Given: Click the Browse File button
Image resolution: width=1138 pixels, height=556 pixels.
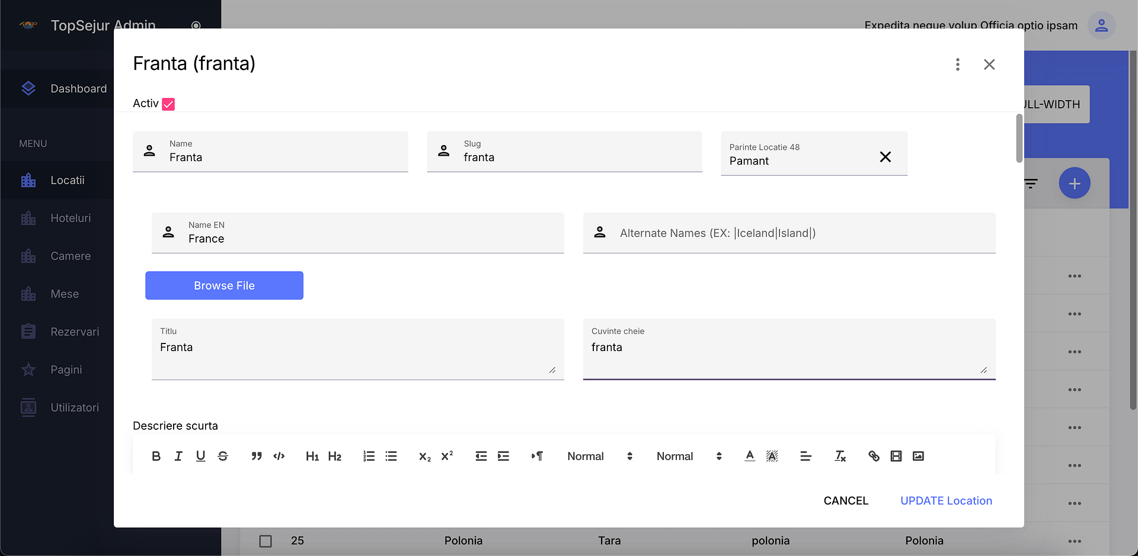Looking at the screenshot, I should point(224,285).
